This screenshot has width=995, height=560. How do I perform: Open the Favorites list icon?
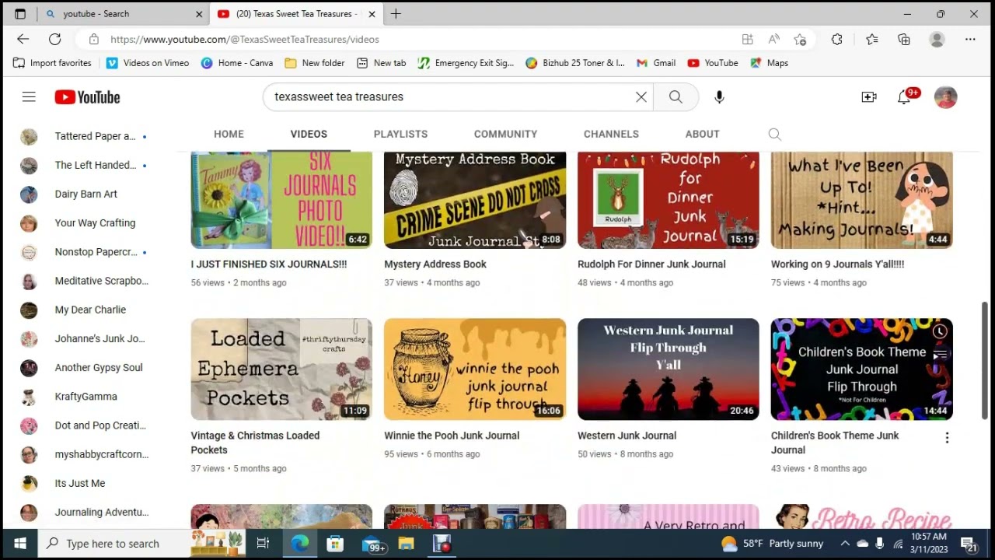(x=871, y=39)
